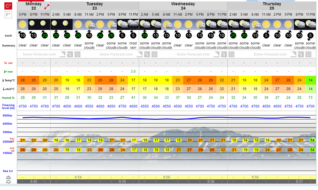Click the bot lift label
This screenshot has width=318, height=190.
coord(12,149)
